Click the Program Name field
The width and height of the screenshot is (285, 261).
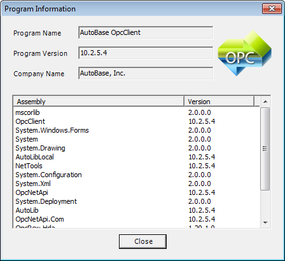point(146,32)
